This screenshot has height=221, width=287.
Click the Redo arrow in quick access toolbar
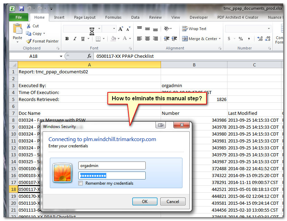pos(40,8)
